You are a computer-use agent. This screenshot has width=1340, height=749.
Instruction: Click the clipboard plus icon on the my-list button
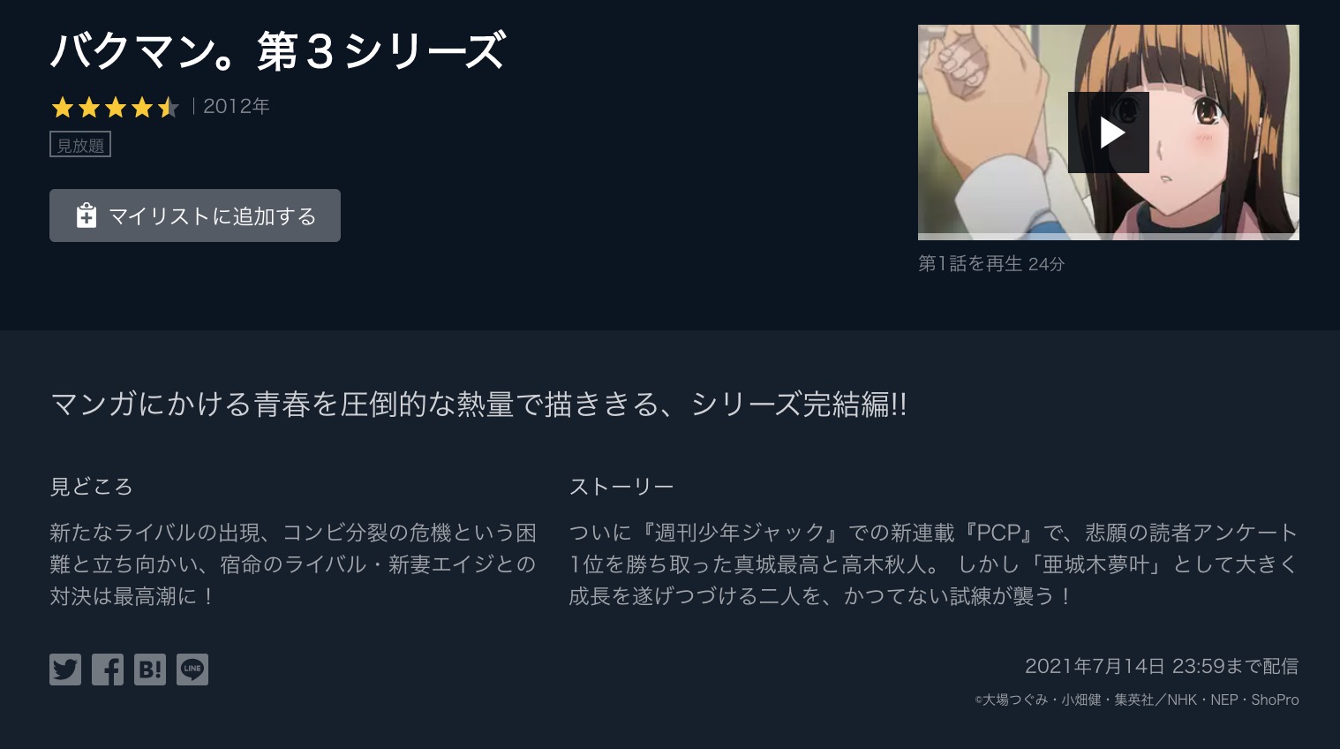(x=86, y=216)
